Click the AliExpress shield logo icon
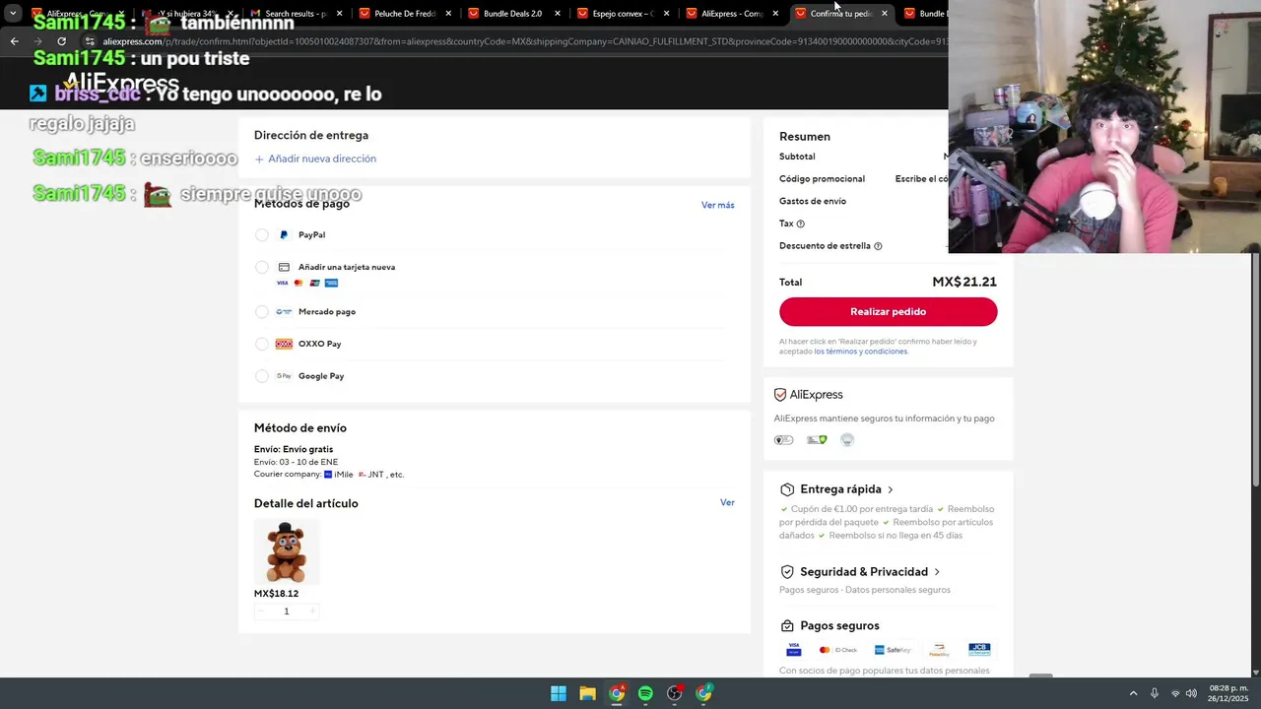 click(x=780, y=395)
